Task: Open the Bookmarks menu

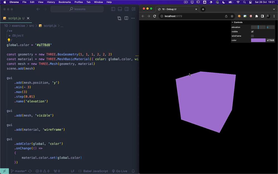Action: tap(65, 2)
